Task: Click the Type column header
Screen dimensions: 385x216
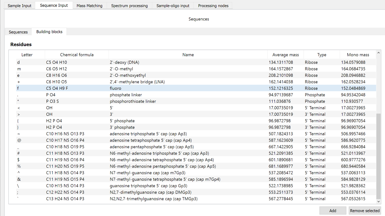Action: click(321, 55)
